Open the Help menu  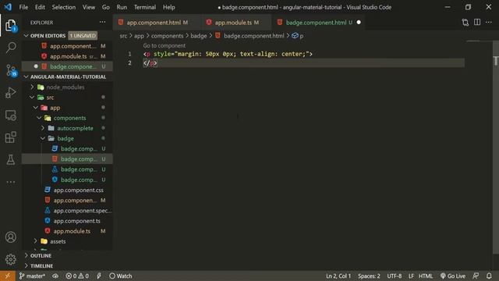(x=169, y=7)
